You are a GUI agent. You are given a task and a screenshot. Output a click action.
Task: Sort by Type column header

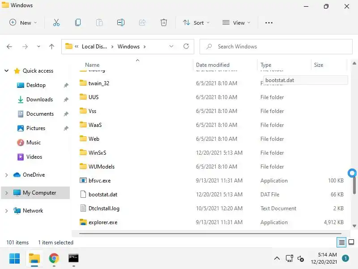[x=266, y=65]
